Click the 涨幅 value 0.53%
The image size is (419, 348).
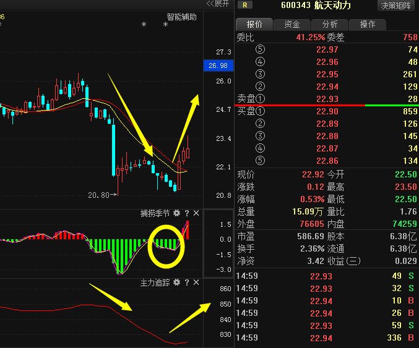(312, 200)
